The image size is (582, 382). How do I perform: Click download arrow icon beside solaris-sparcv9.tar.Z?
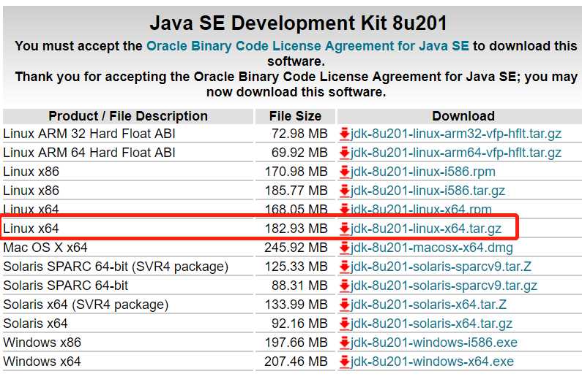click(x=345, y=267)
